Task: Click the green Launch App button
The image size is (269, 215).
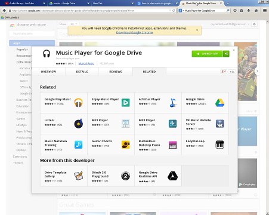Action: (x=207, y=54)
